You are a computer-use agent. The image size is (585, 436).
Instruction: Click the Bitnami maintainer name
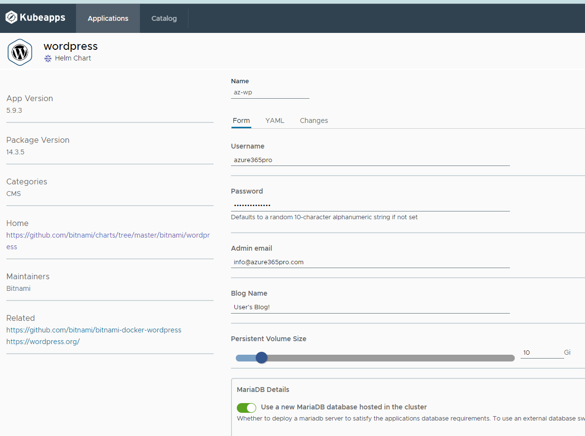18,288
